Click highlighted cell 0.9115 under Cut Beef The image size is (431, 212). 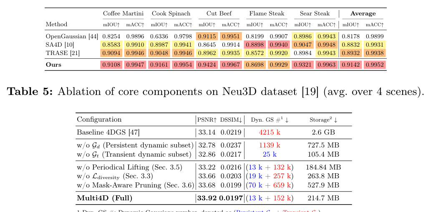coord(207,36)
